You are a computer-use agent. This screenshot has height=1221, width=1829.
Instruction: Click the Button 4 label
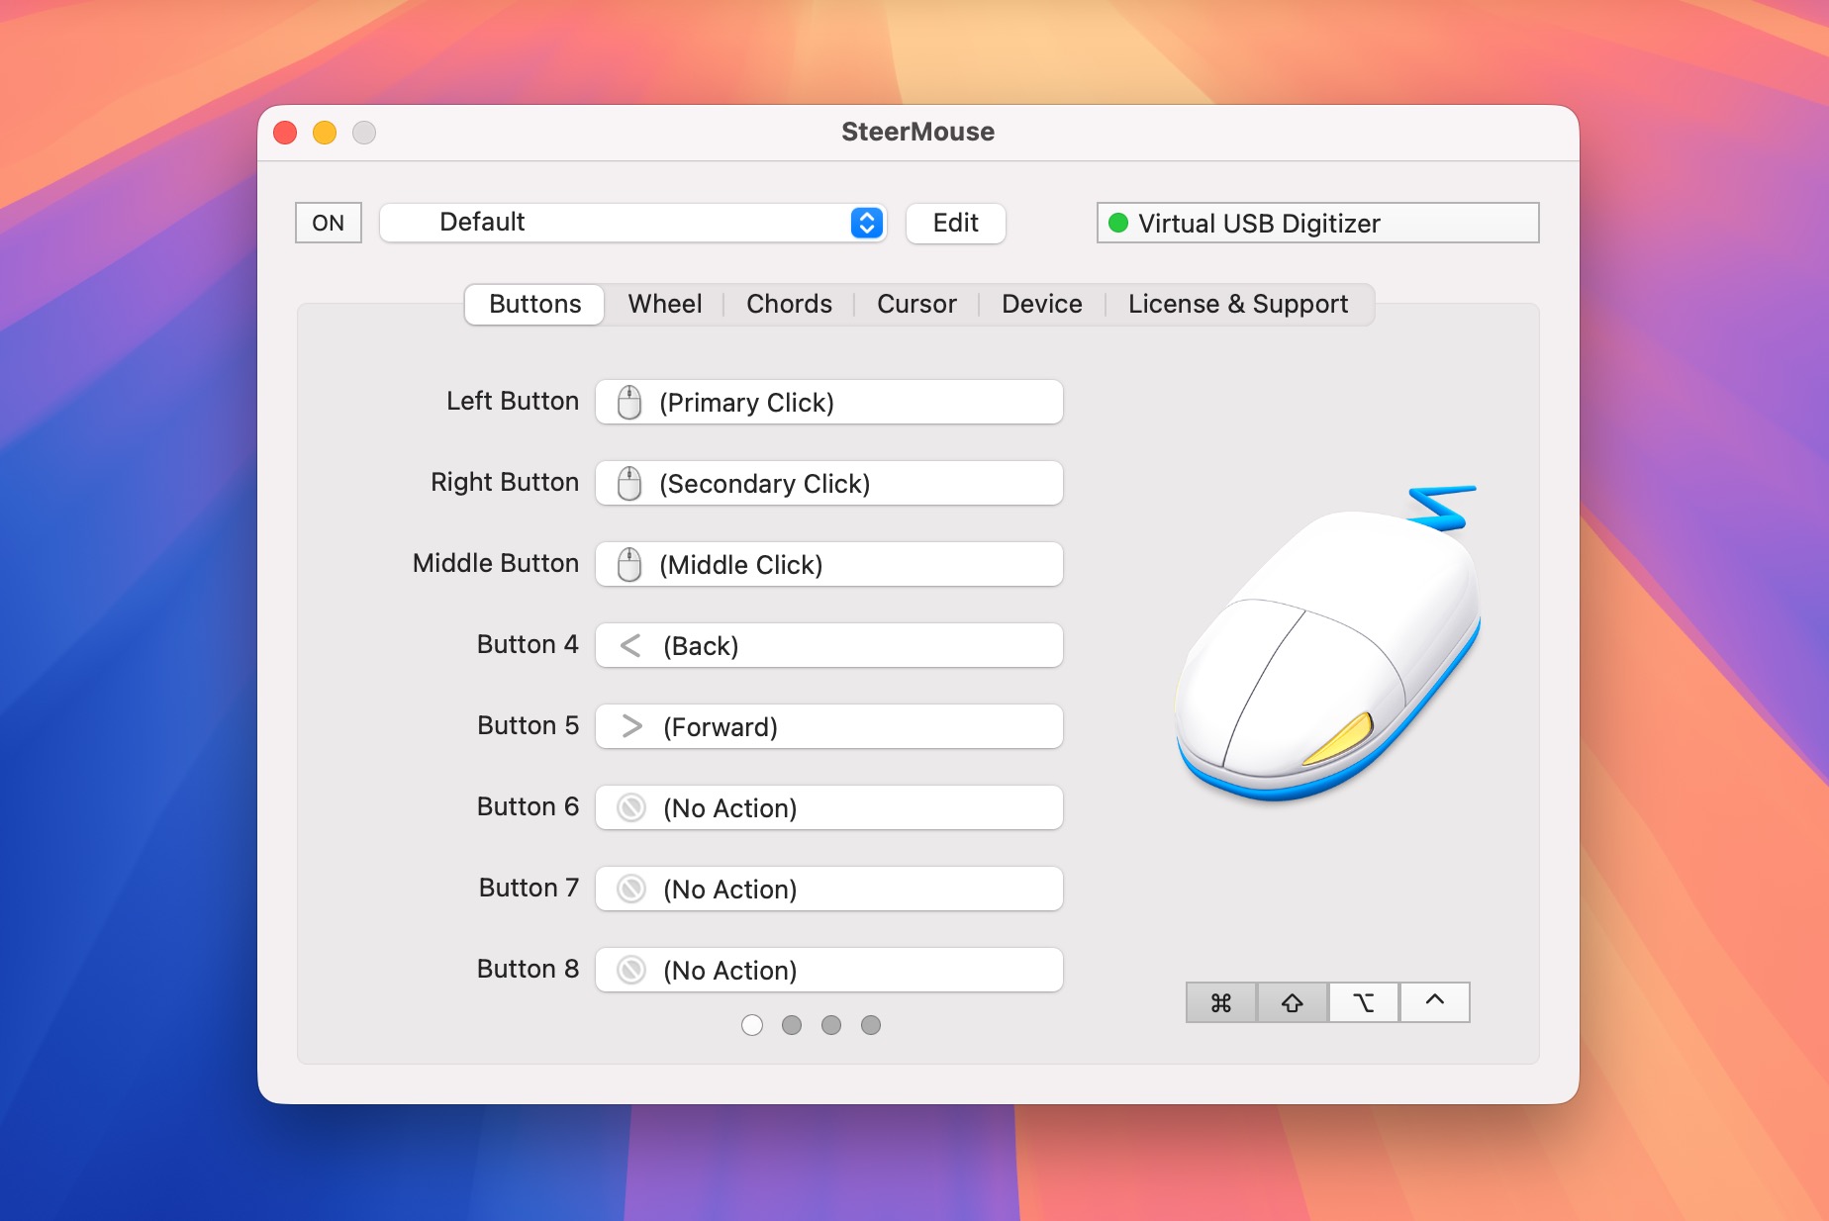pyautogui.click(x=528, y=644)
